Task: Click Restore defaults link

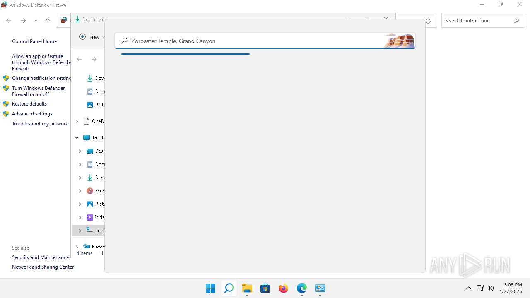Action: tap(29, 104)
